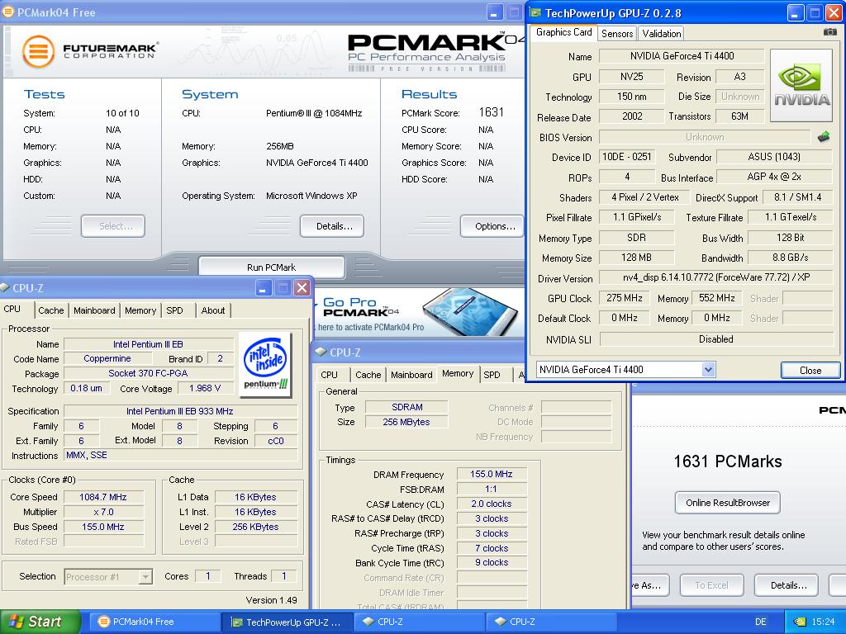
Task: Click PCMark04 title bar icon
Action: click(x=7, y=12)
